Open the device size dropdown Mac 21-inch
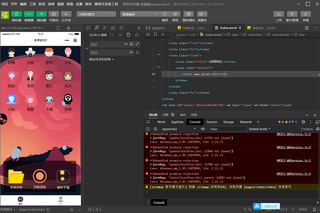 point(22,28)
